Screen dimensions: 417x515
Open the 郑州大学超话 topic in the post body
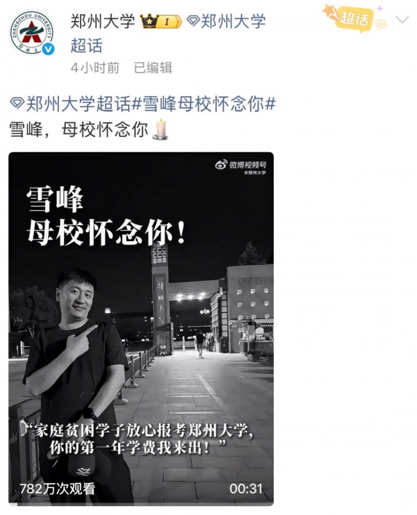tap(78, 104)
